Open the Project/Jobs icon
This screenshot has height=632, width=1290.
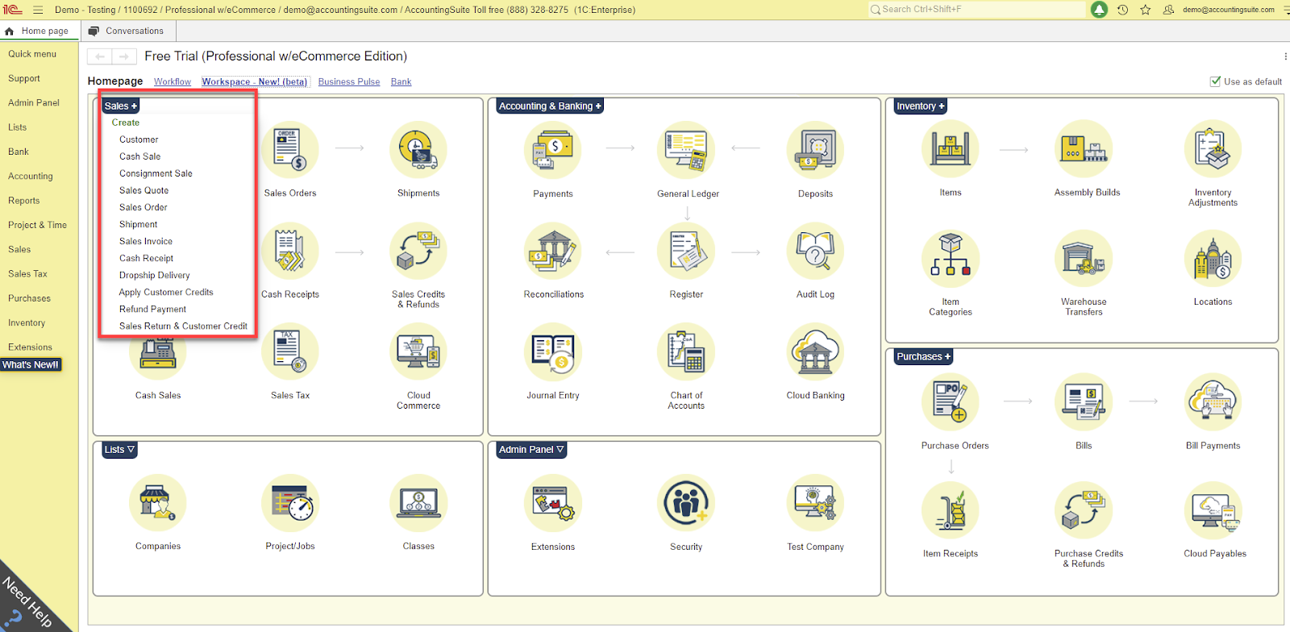(290, 503)
